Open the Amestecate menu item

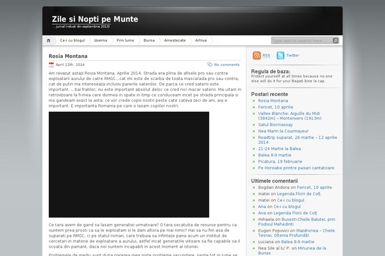coord(175,40)
